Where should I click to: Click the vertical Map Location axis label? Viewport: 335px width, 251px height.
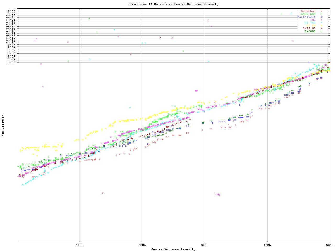(x=3, y=125)
